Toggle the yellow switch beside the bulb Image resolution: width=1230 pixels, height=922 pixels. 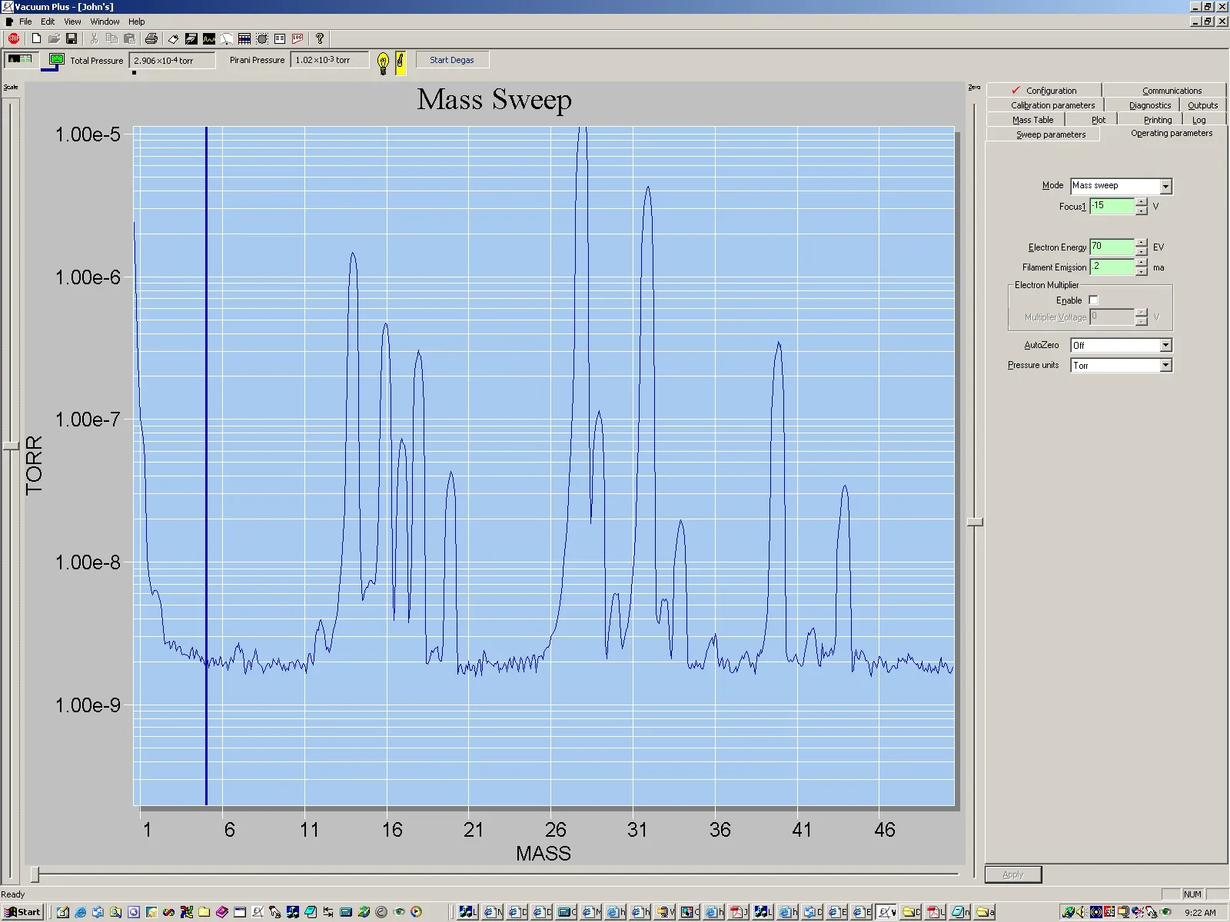[401, 62]
